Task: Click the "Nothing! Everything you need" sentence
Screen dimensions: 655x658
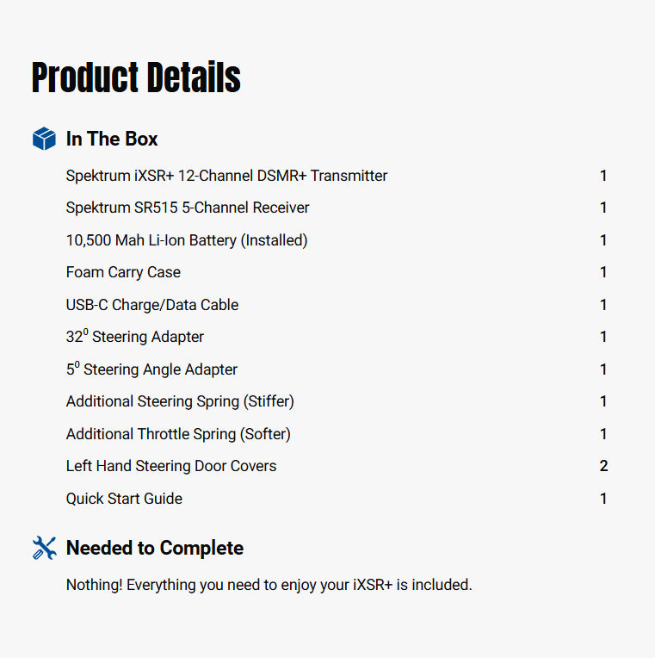Action: [269, 585]
